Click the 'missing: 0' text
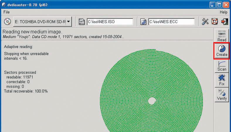Viewport: 231px width, 132px height. pos(15,87)
